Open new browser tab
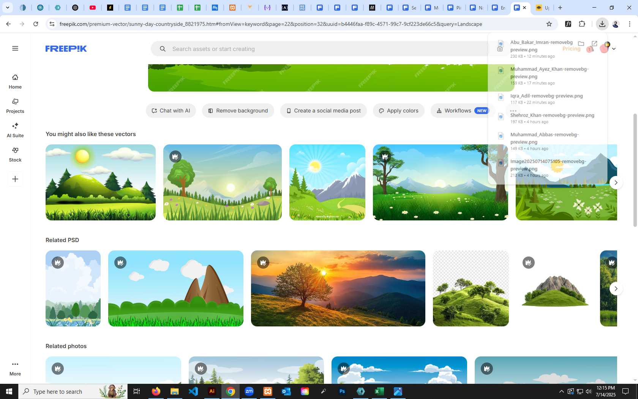 pos(560,8)
